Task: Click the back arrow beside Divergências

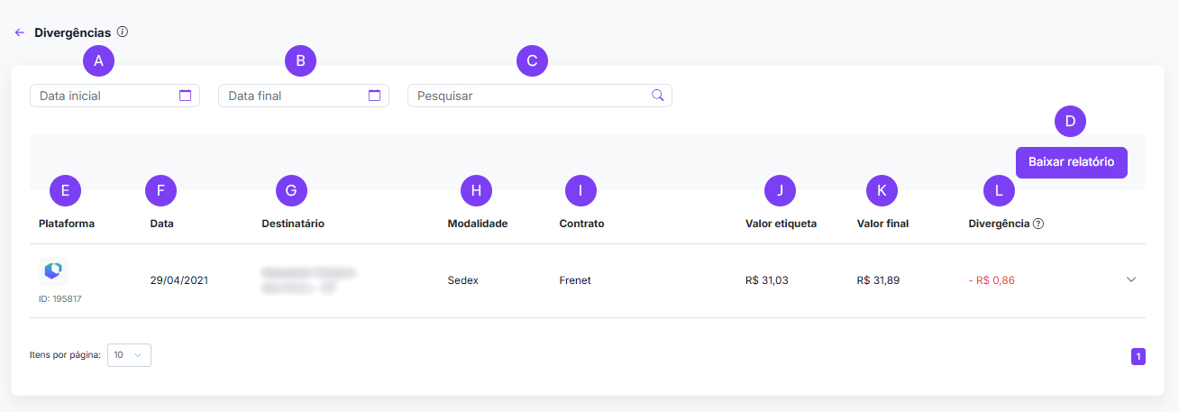Action: click(x=20, y=32)
